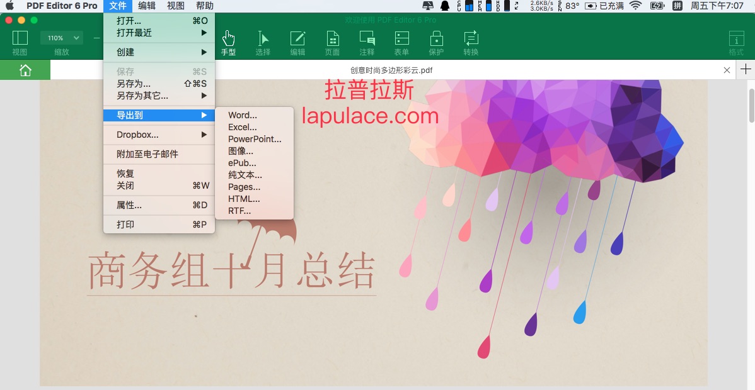Screen dimensions: 755x390
Task: Open the Form (表单) tool
Action: (x=401, y=42)
